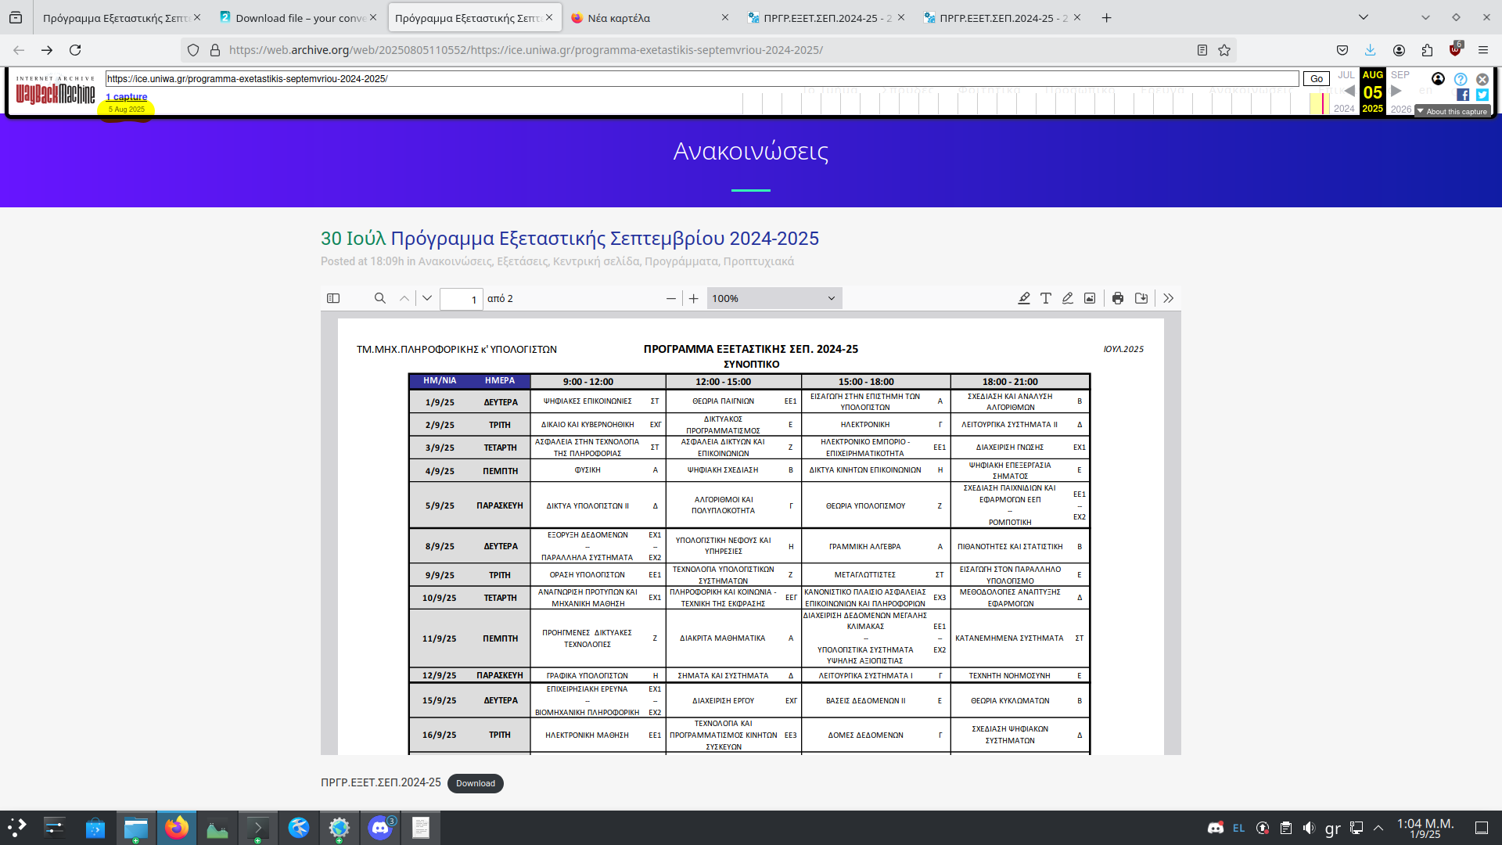Expand the PDF viewer tools menu
This screenshot has height=845, width=1502.
tap(1168, 298)
